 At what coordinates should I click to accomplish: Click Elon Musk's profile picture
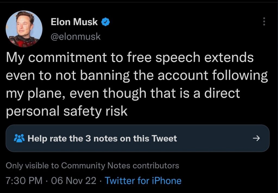click(24, 29)
